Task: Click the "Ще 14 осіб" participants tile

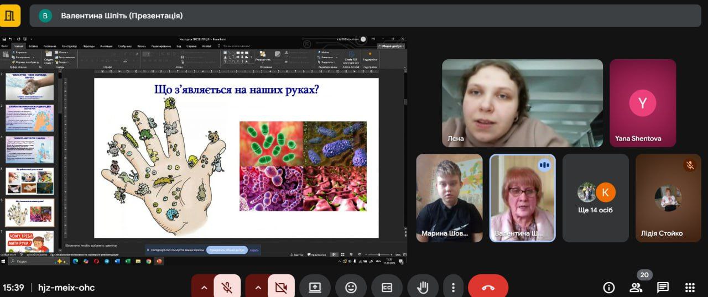Action: (x=595, y=198)
